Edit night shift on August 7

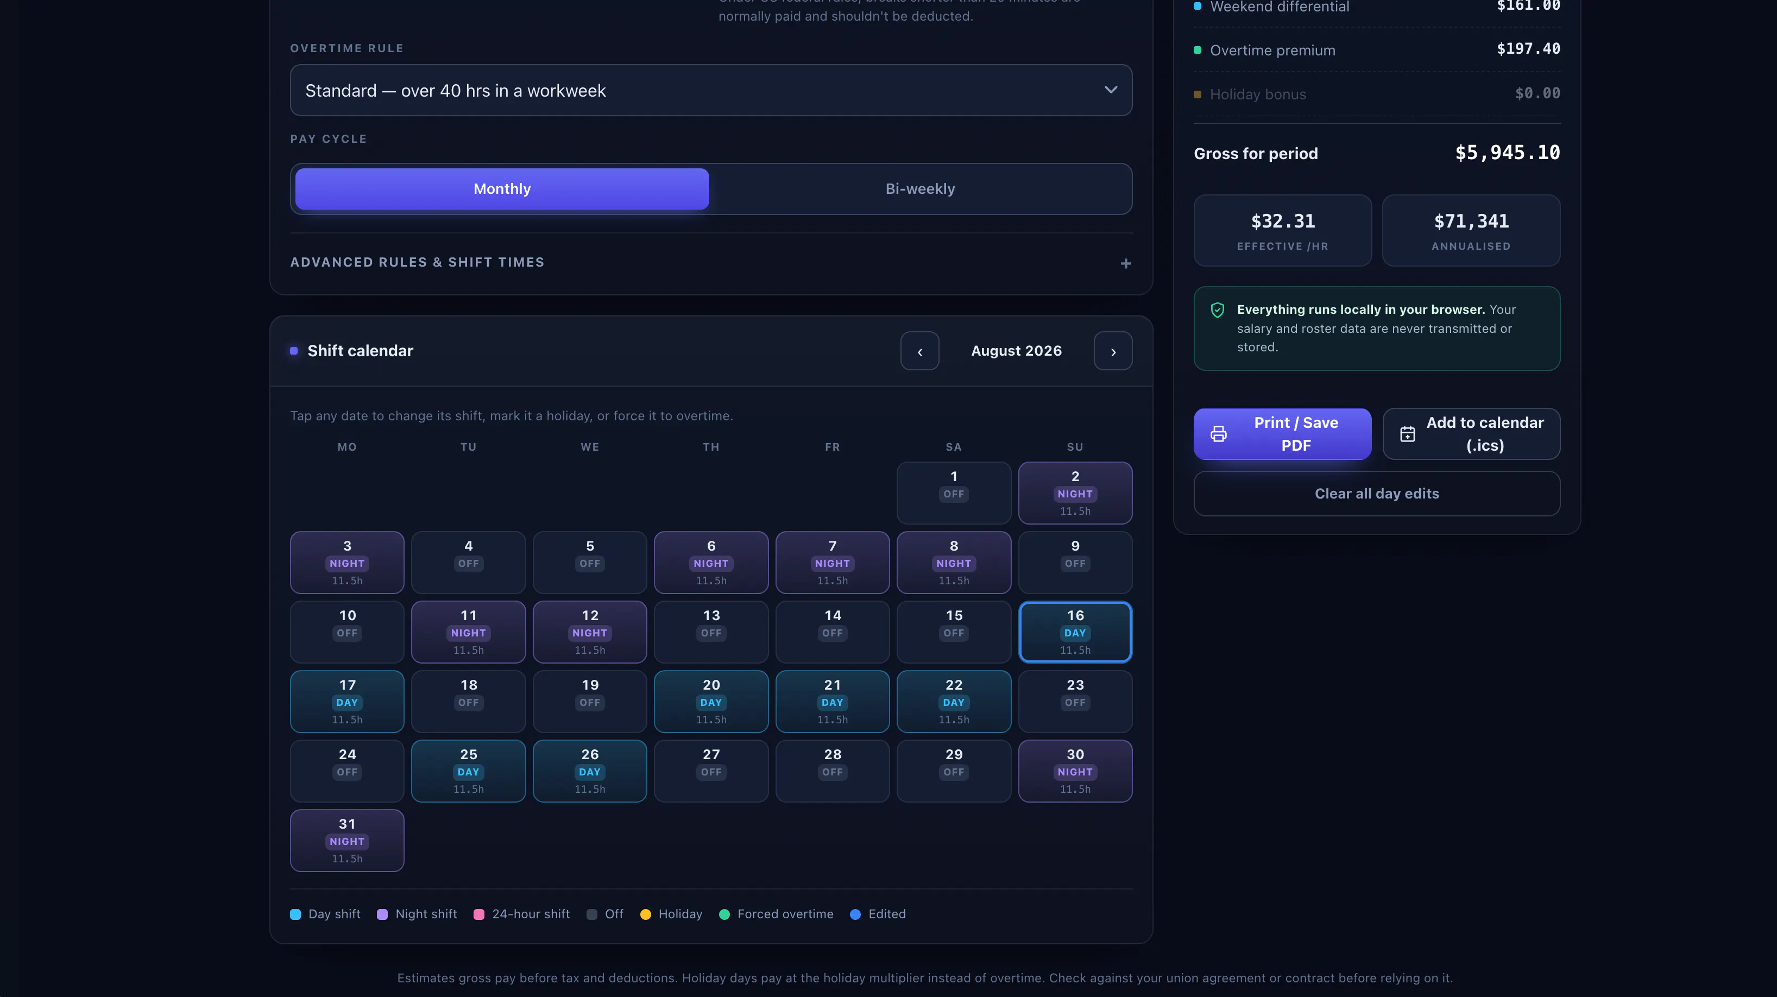click(833, 563)
